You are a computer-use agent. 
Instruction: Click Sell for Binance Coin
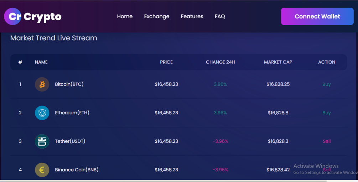coord(327,170)
